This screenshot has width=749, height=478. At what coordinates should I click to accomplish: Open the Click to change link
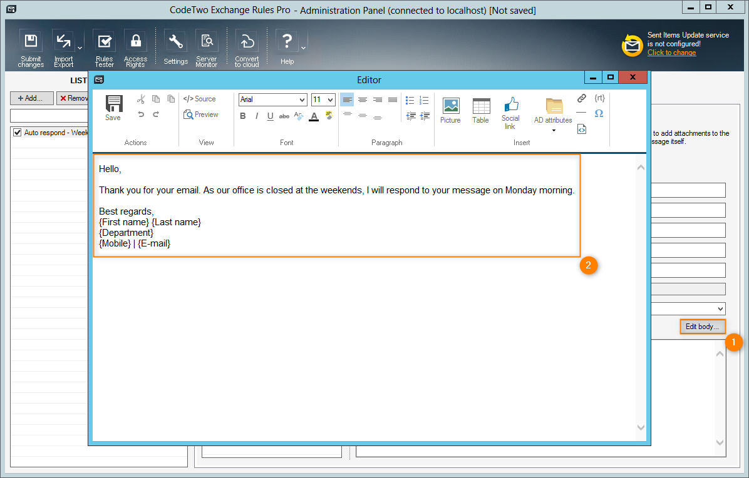pos(671,53)
